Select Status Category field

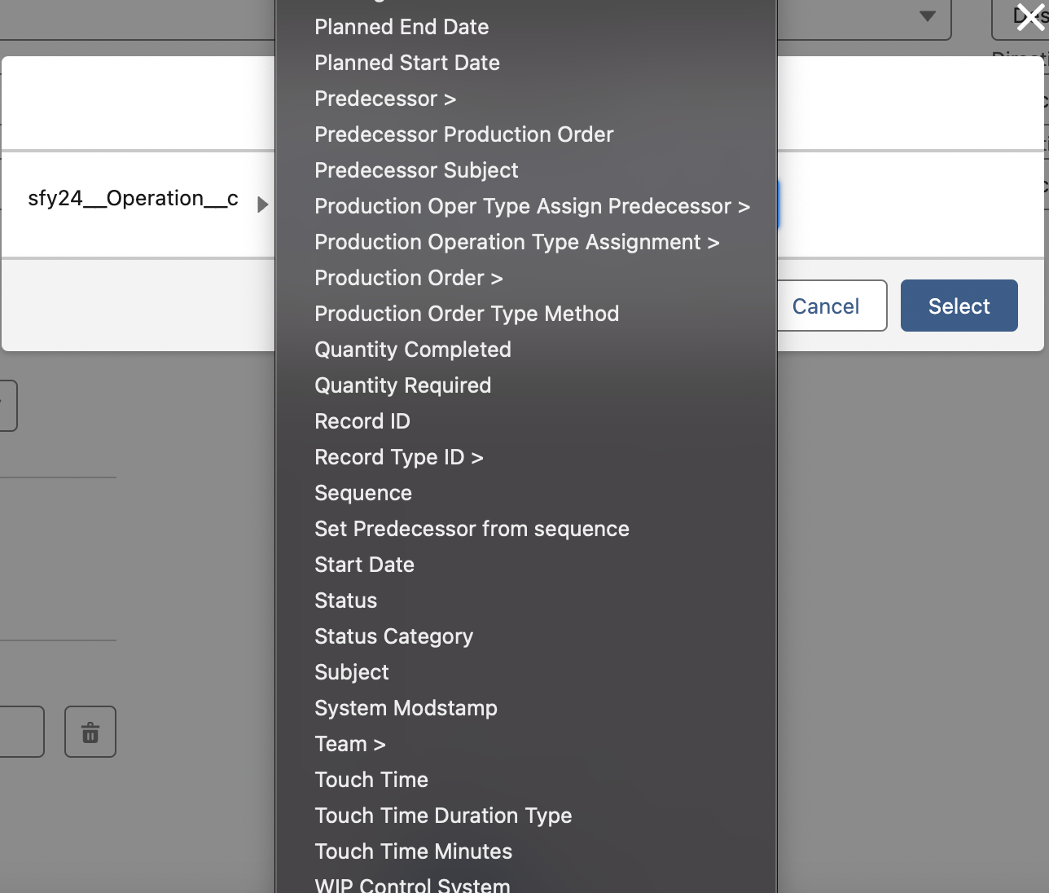(393, 636)
